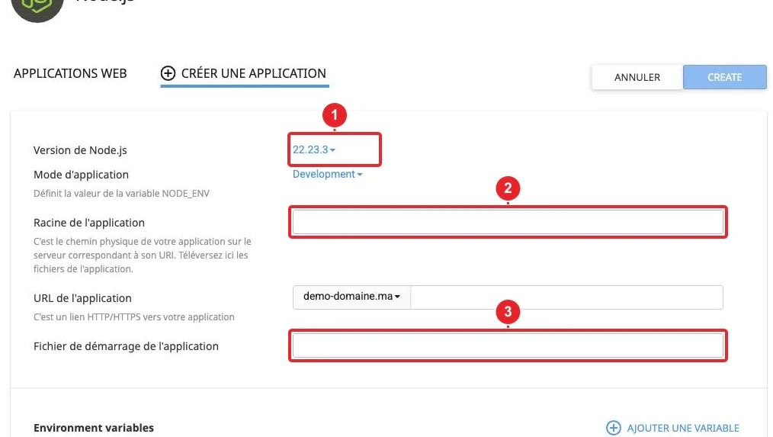This screenshot has height=437, width=773.
Task: Focus the Racine de l'application input field
Action: [508, 222]
